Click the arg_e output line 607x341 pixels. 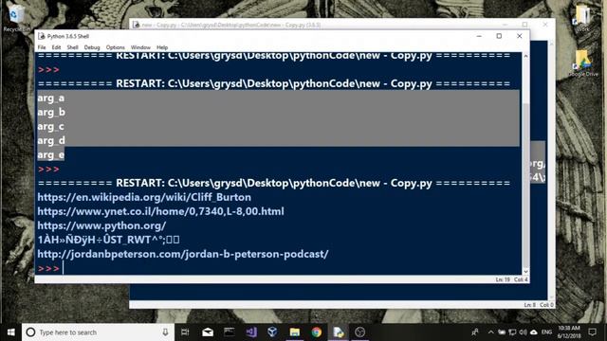pos(50,154)
